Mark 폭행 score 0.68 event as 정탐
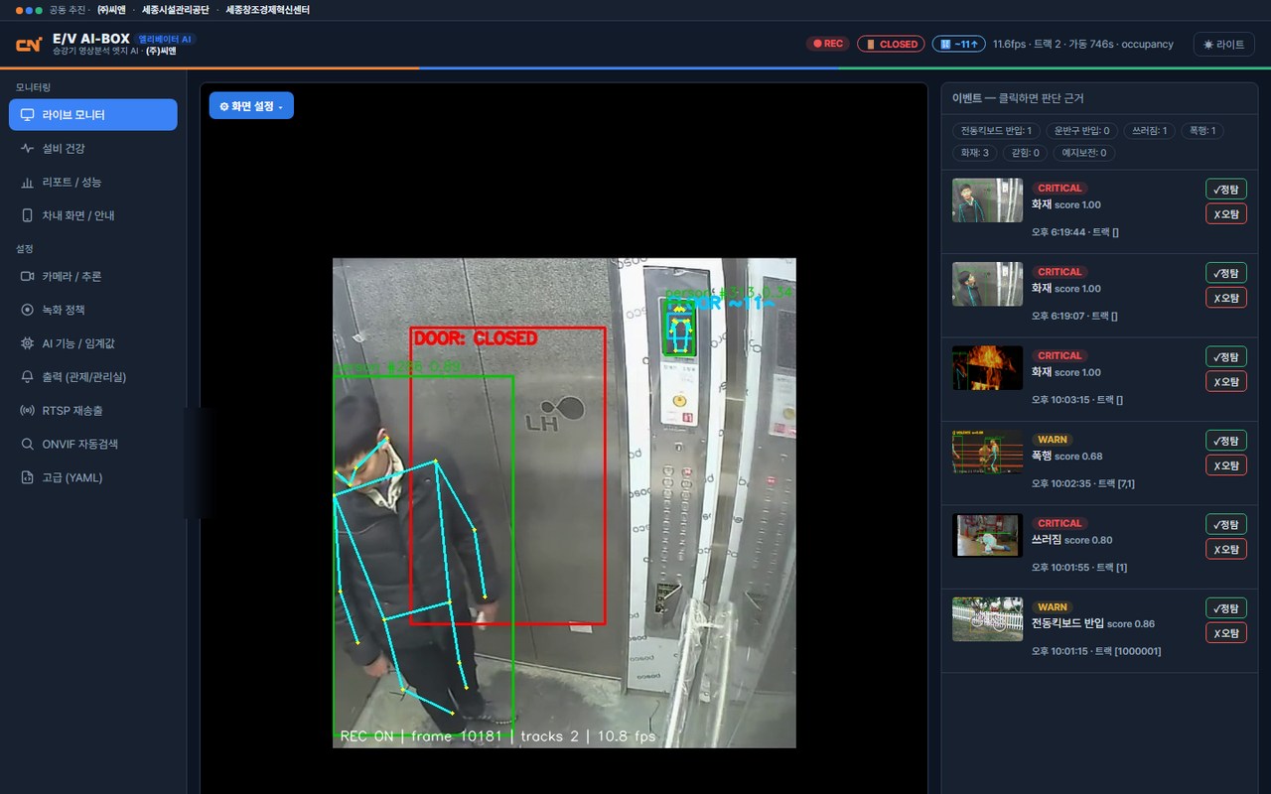 (1226, 441)
